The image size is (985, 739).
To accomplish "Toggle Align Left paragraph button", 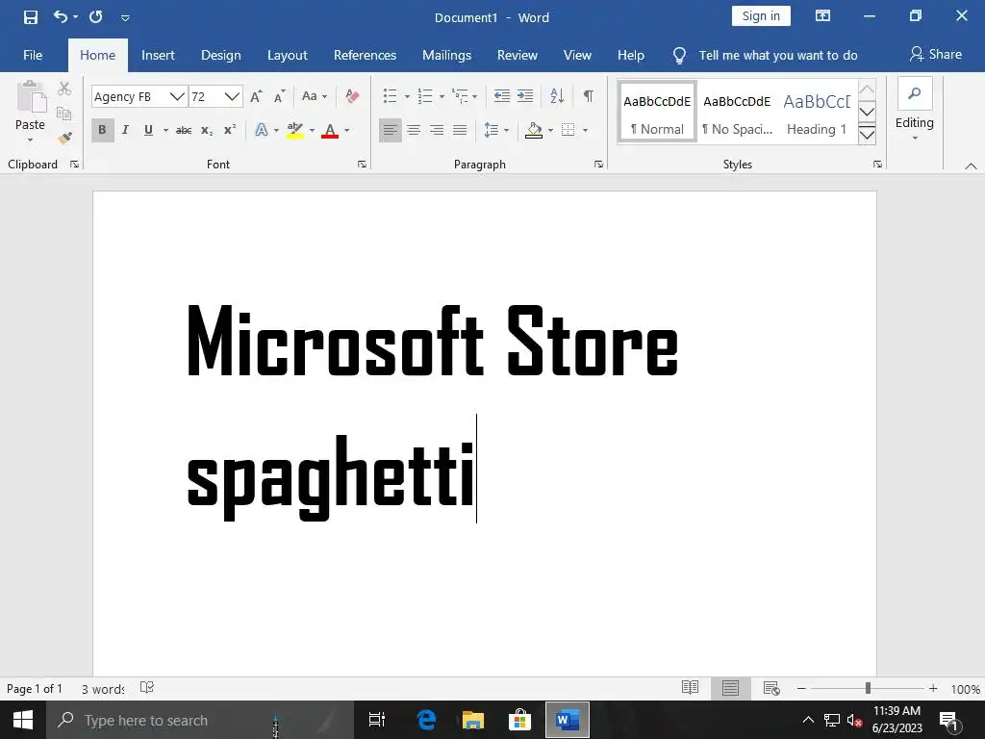I will click(x=391, y=130).
